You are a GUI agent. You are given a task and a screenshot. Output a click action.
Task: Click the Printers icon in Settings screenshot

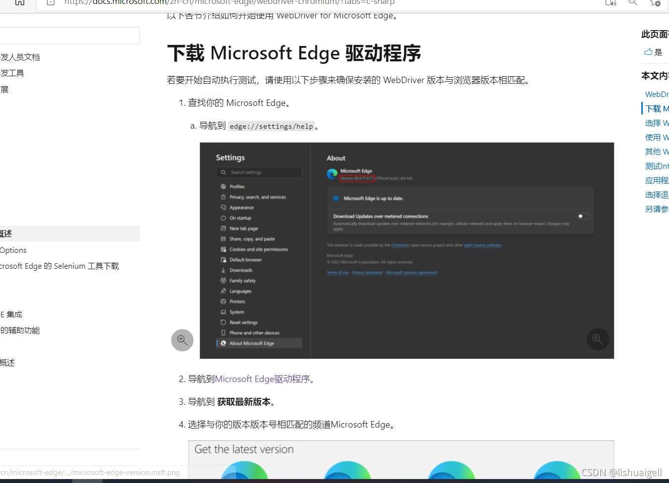223,301
